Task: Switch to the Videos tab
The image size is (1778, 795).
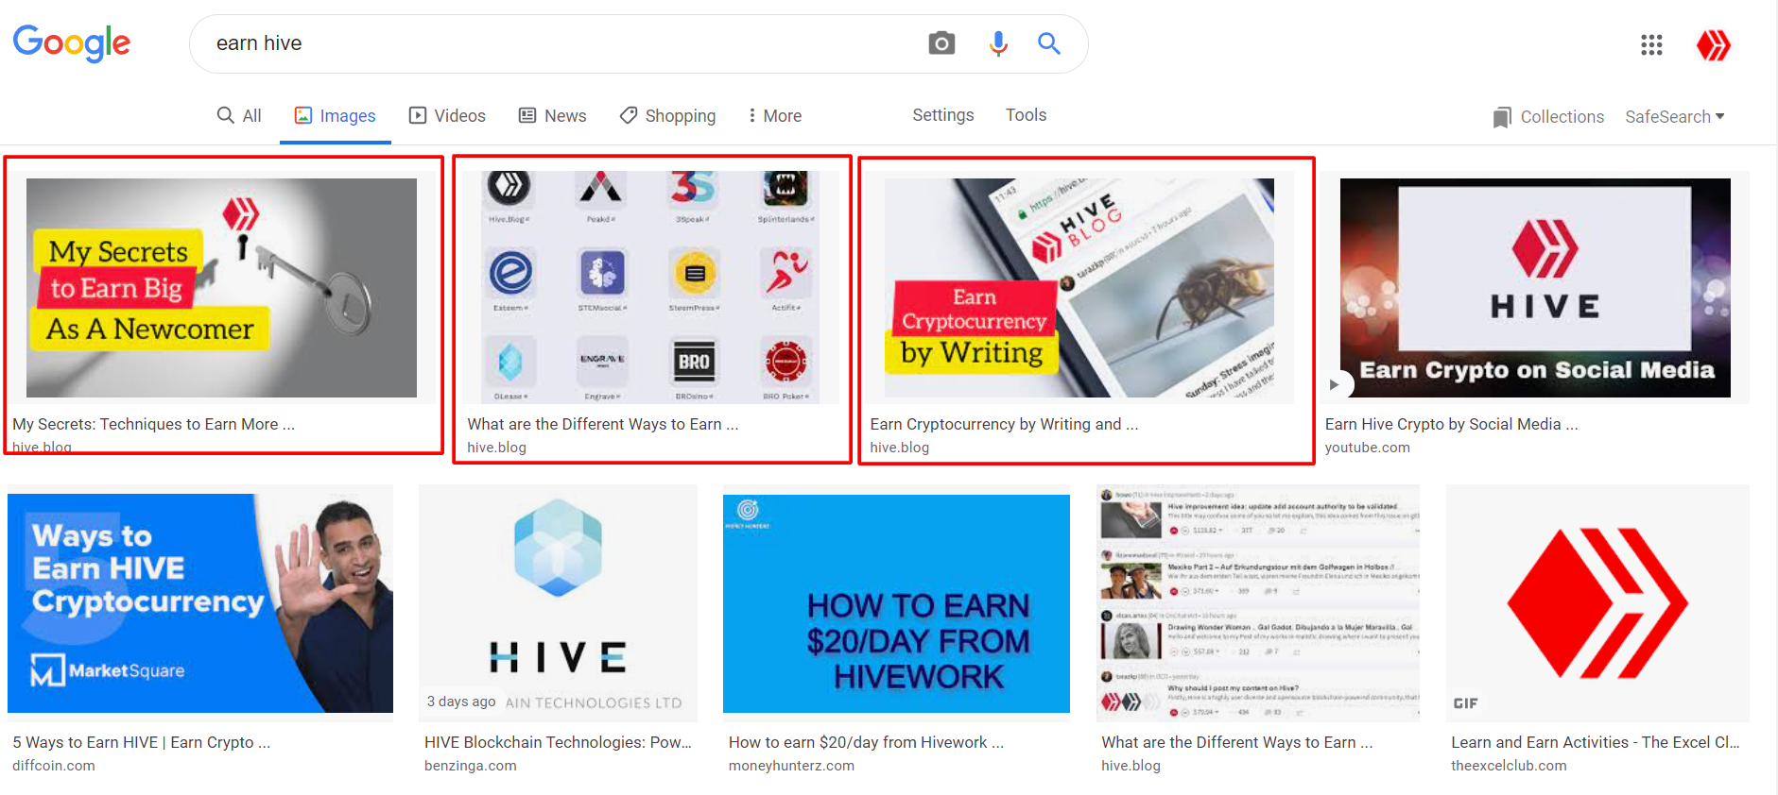Action: 447,115
